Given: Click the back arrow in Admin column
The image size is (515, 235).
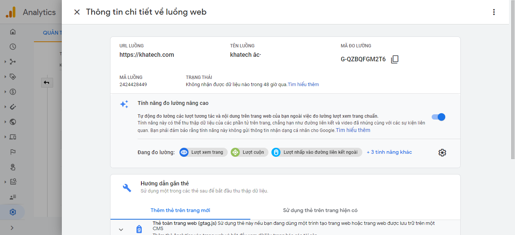Looking at the screenshot, I should tap(47, 82).
